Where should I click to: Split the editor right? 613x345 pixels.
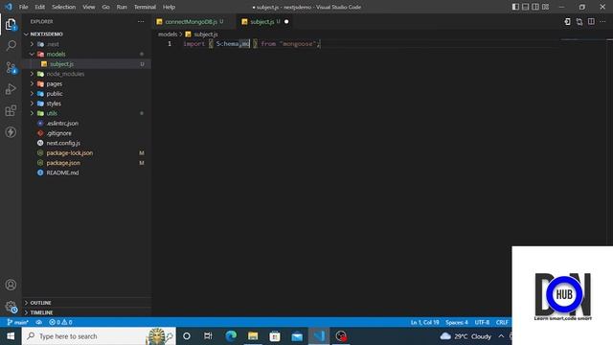point(591,21)
